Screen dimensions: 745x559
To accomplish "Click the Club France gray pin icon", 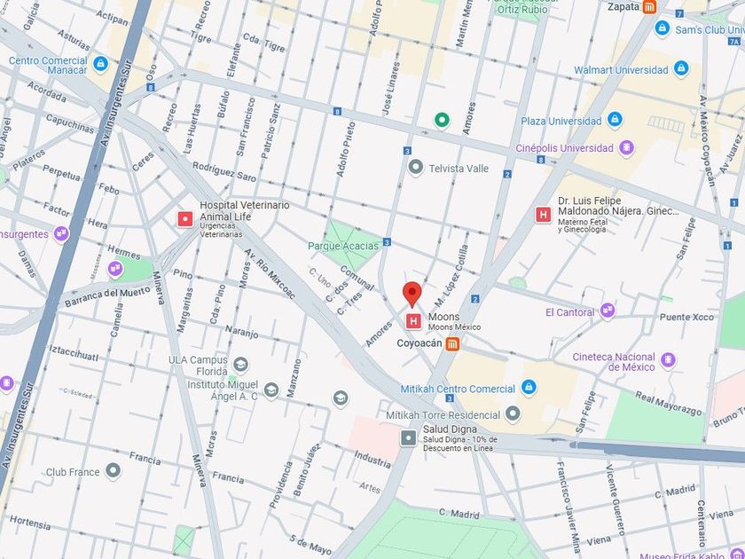I will pyautogui.click(x=114, y=470).
